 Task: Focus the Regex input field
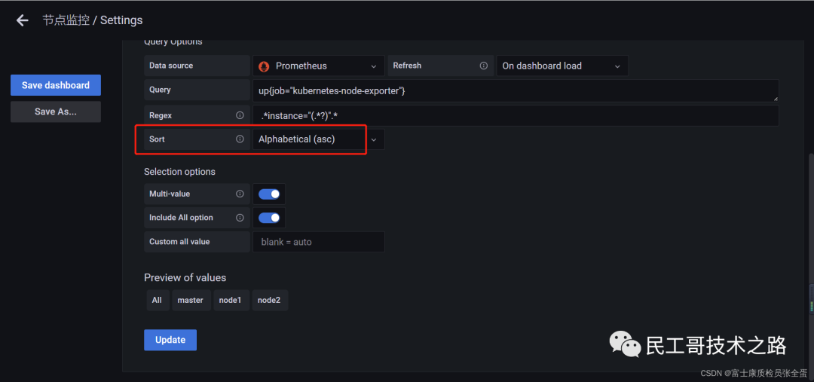(x=516, y=115)
